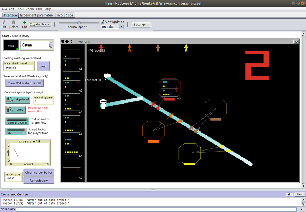Open the Monitor widget type dropdown

click(40, 24)
